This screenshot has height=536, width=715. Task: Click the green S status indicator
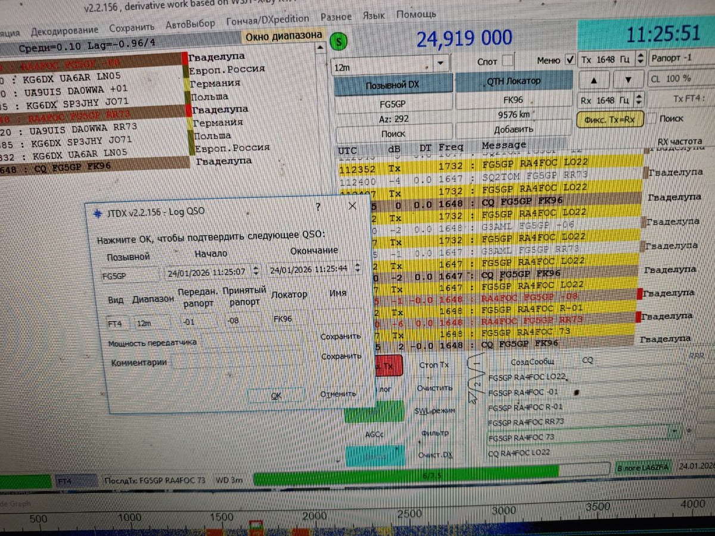point(339,42)
